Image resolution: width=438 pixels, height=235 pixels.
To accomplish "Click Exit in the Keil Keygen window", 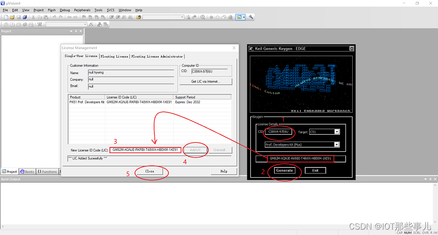I will click(315, 171).
